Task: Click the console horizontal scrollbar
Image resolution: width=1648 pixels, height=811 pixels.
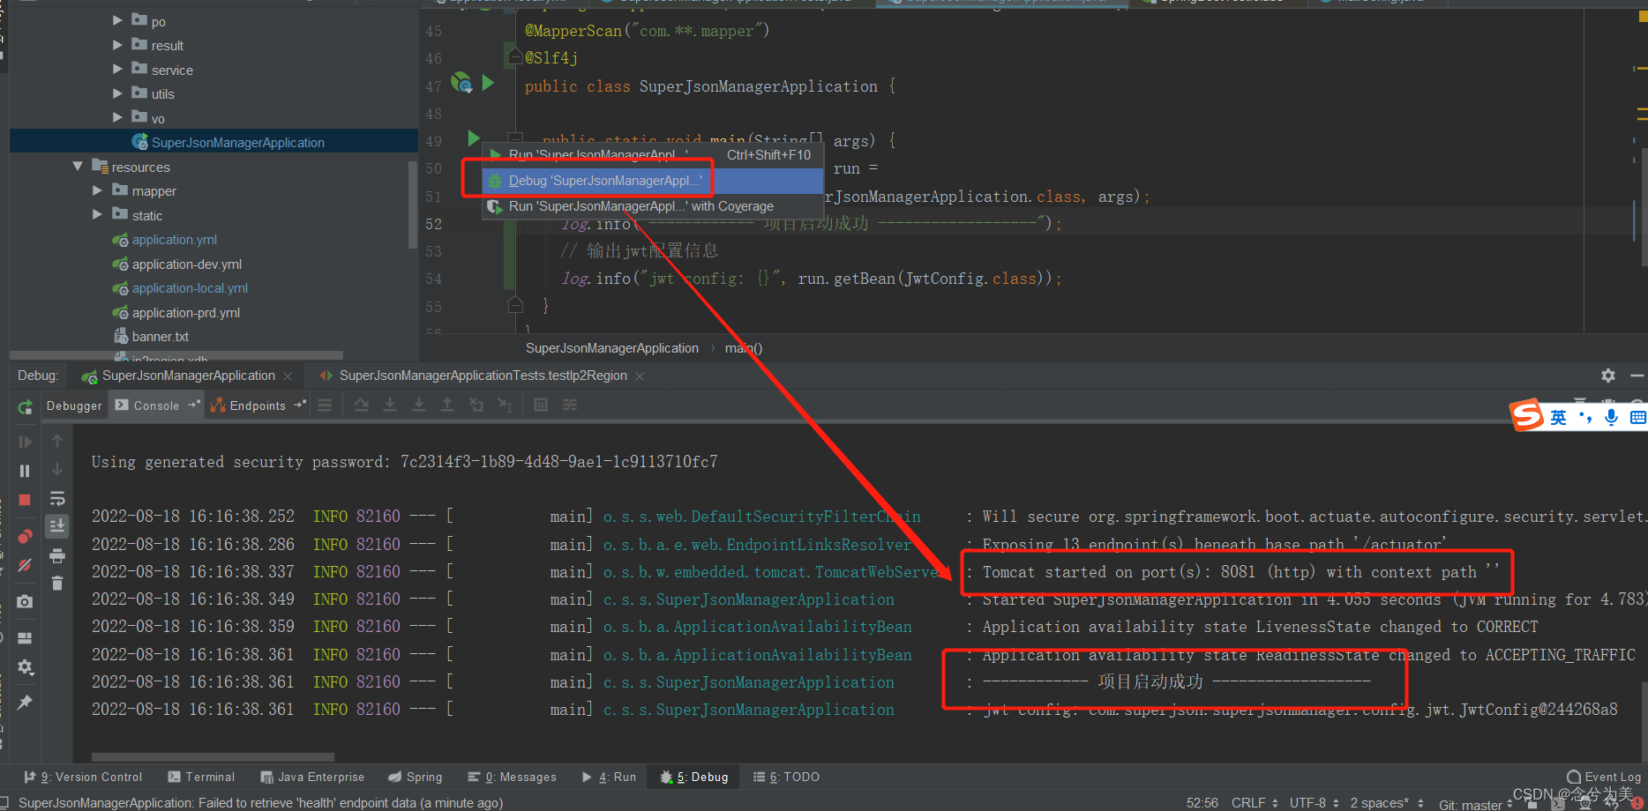Action: click(213, 756)
